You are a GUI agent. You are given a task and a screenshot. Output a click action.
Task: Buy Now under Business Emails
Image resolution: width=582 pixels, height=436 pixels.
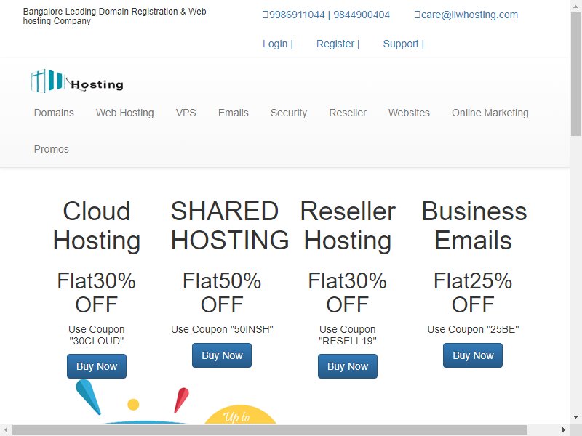click(473, 355)
